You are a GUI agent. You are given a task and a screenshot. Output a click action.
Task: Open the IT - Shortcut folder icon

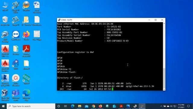(x=26, y=21)
